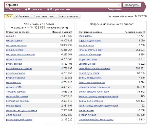This screenshot has height=125, width=152.
Task: Open the 'сериал русско' link
Action: tap(14, 59)
